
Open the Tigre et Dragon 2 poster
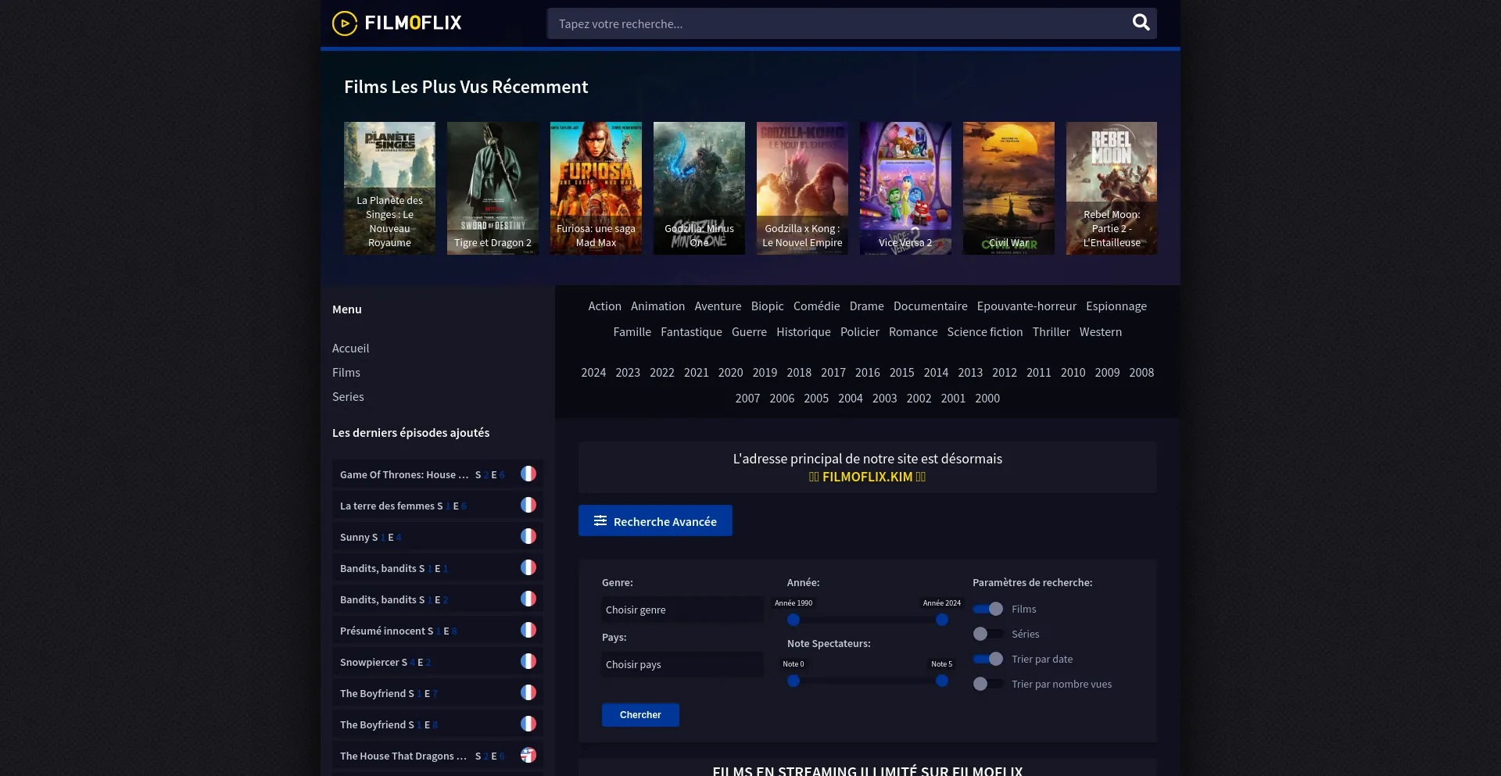point(493,188)
